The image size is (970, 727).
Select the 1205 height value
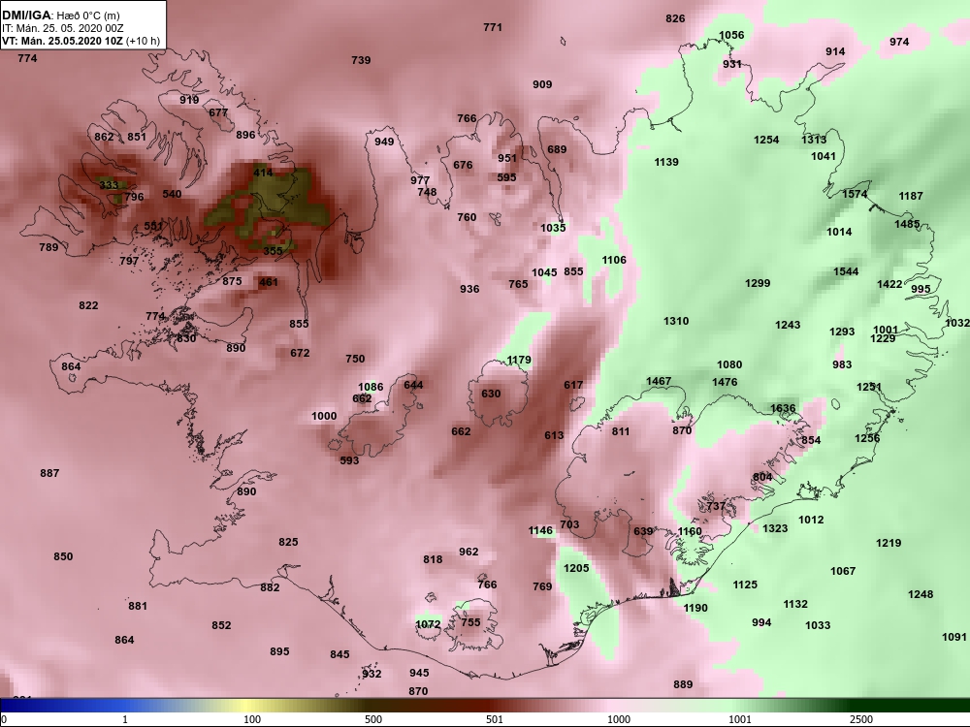(x=576, y=567)
